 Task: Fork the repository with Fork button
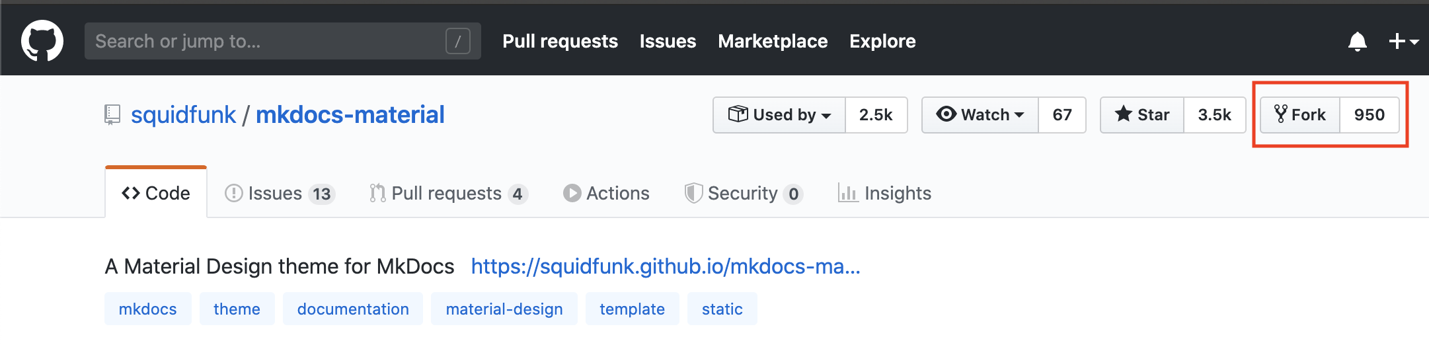(x=1300, y=115)
